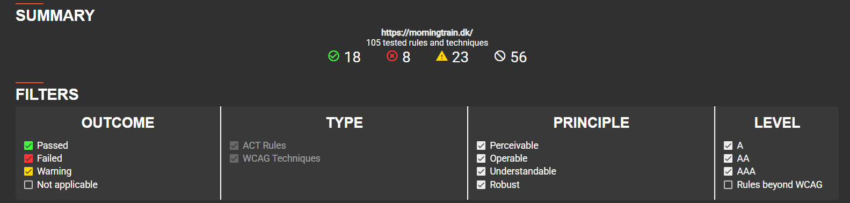Enable the Not applicable filter

click(x=28, y=185)
